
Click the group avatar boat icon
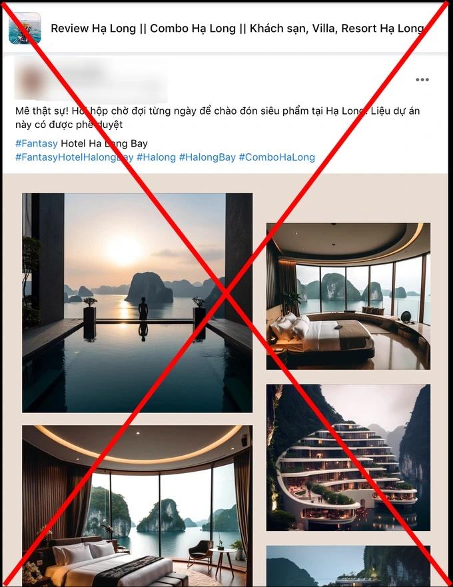click(25, 28)
